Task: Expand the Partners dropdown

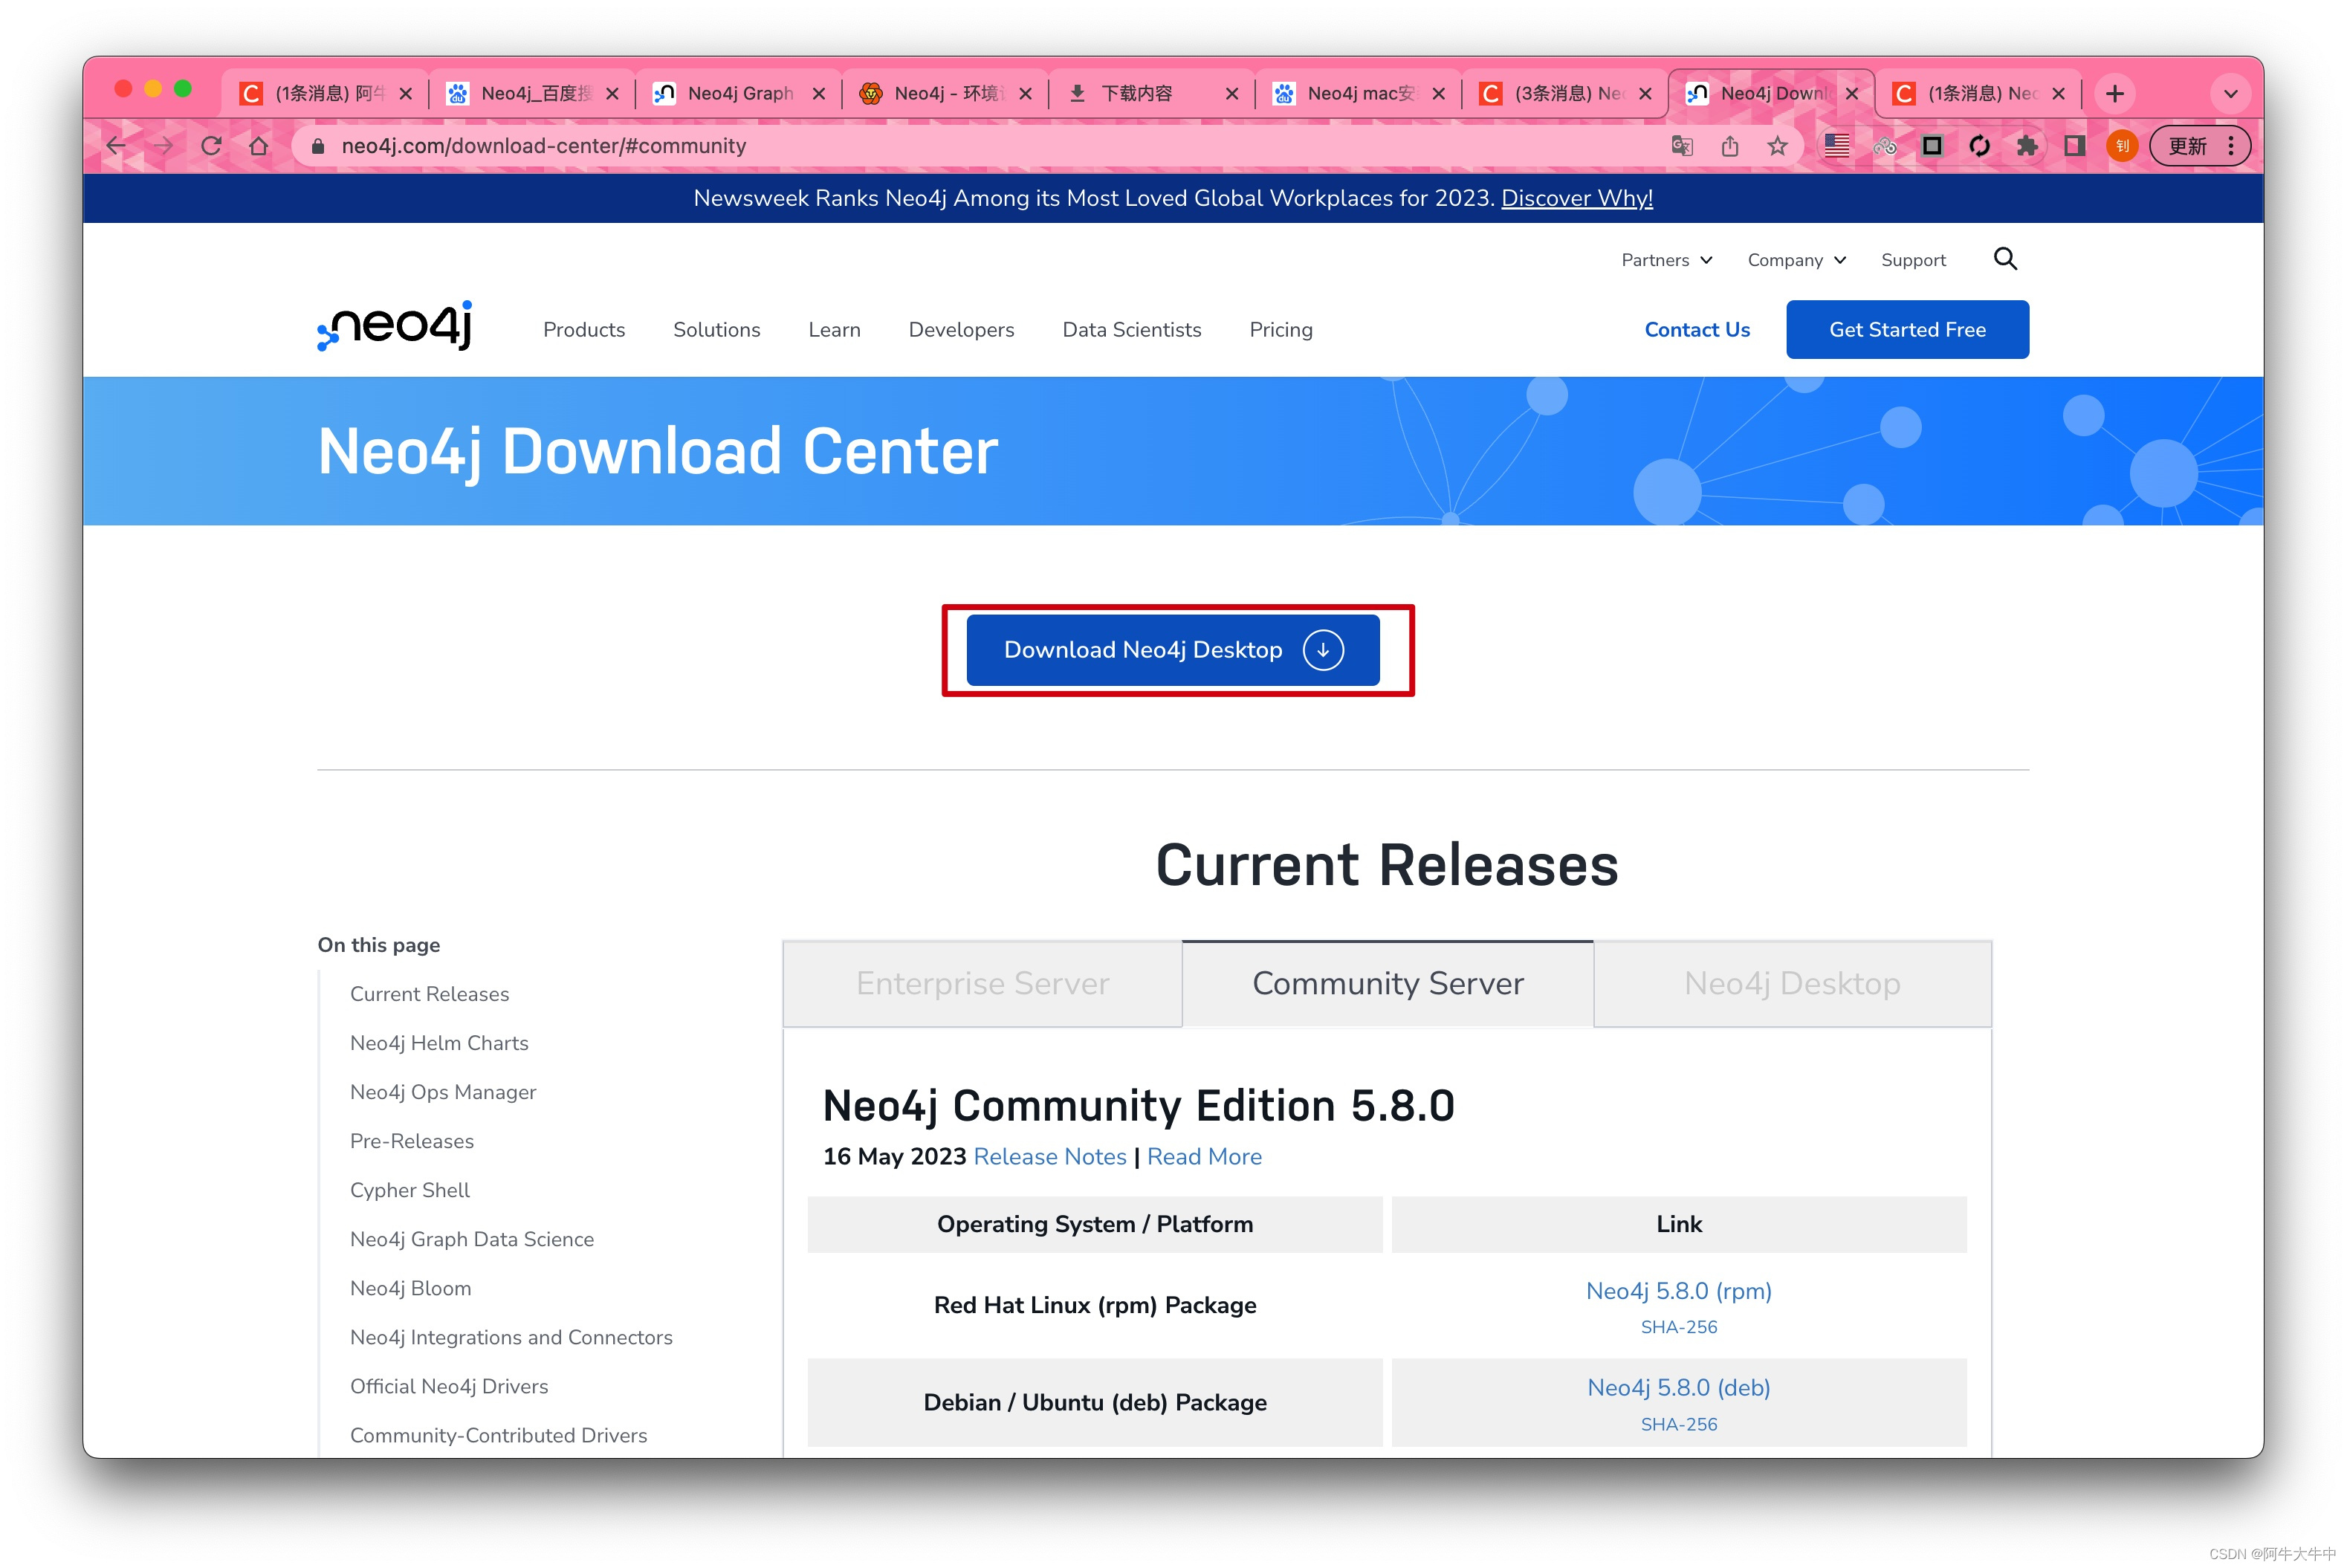Action: 1667,260
